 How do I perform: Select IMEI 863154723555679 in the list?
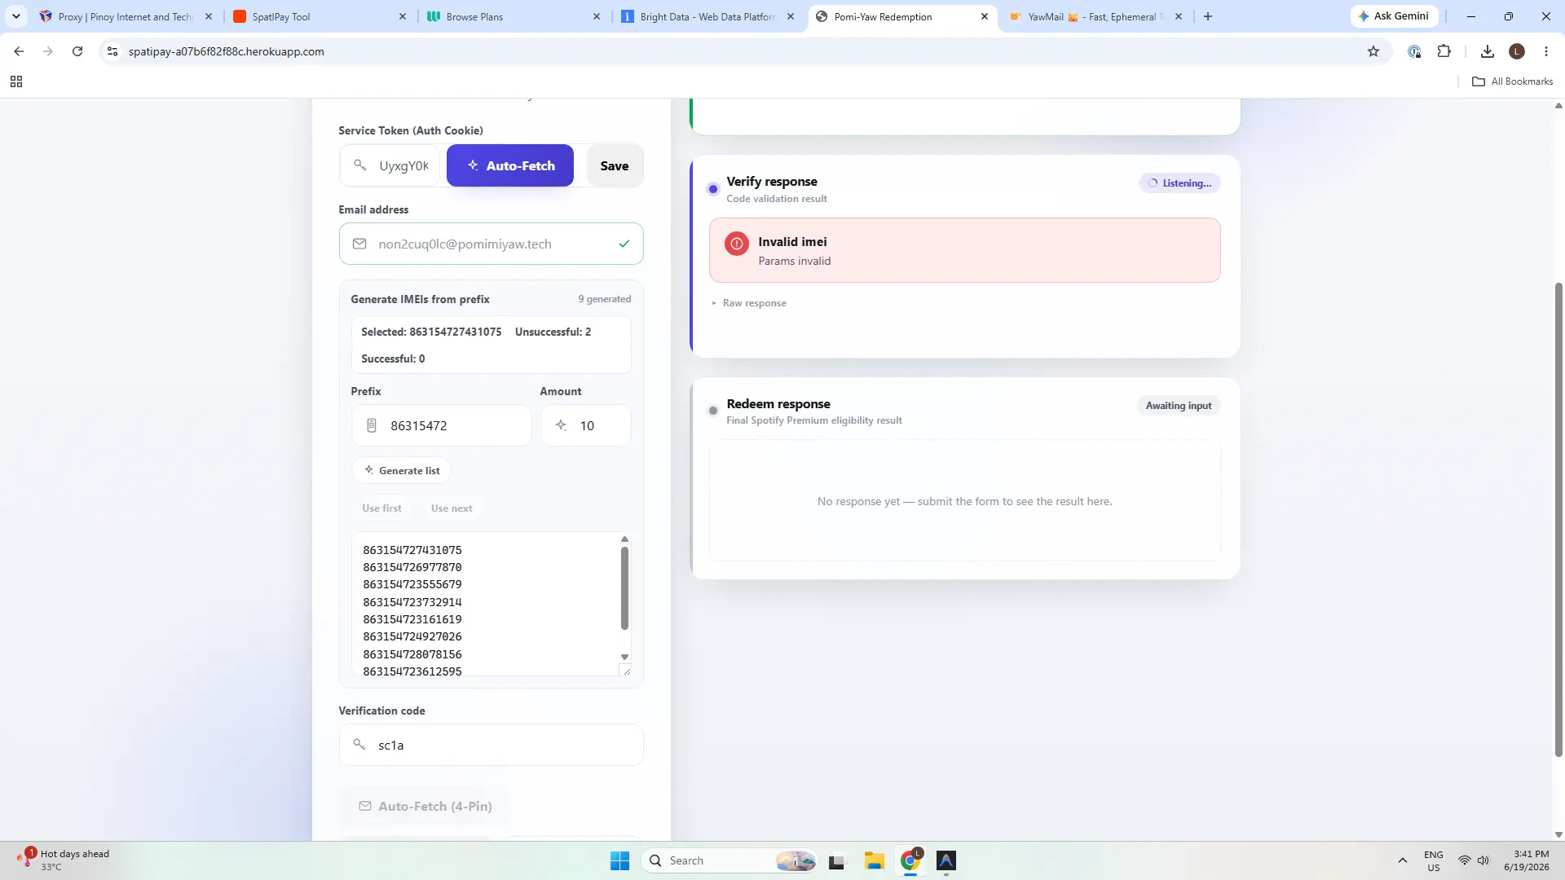[412, 584]
